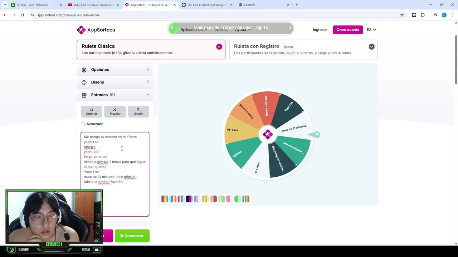Select the Ruleta con Registro option card
The width and height of the screenshot is (458, 257).
pos(303,49)
